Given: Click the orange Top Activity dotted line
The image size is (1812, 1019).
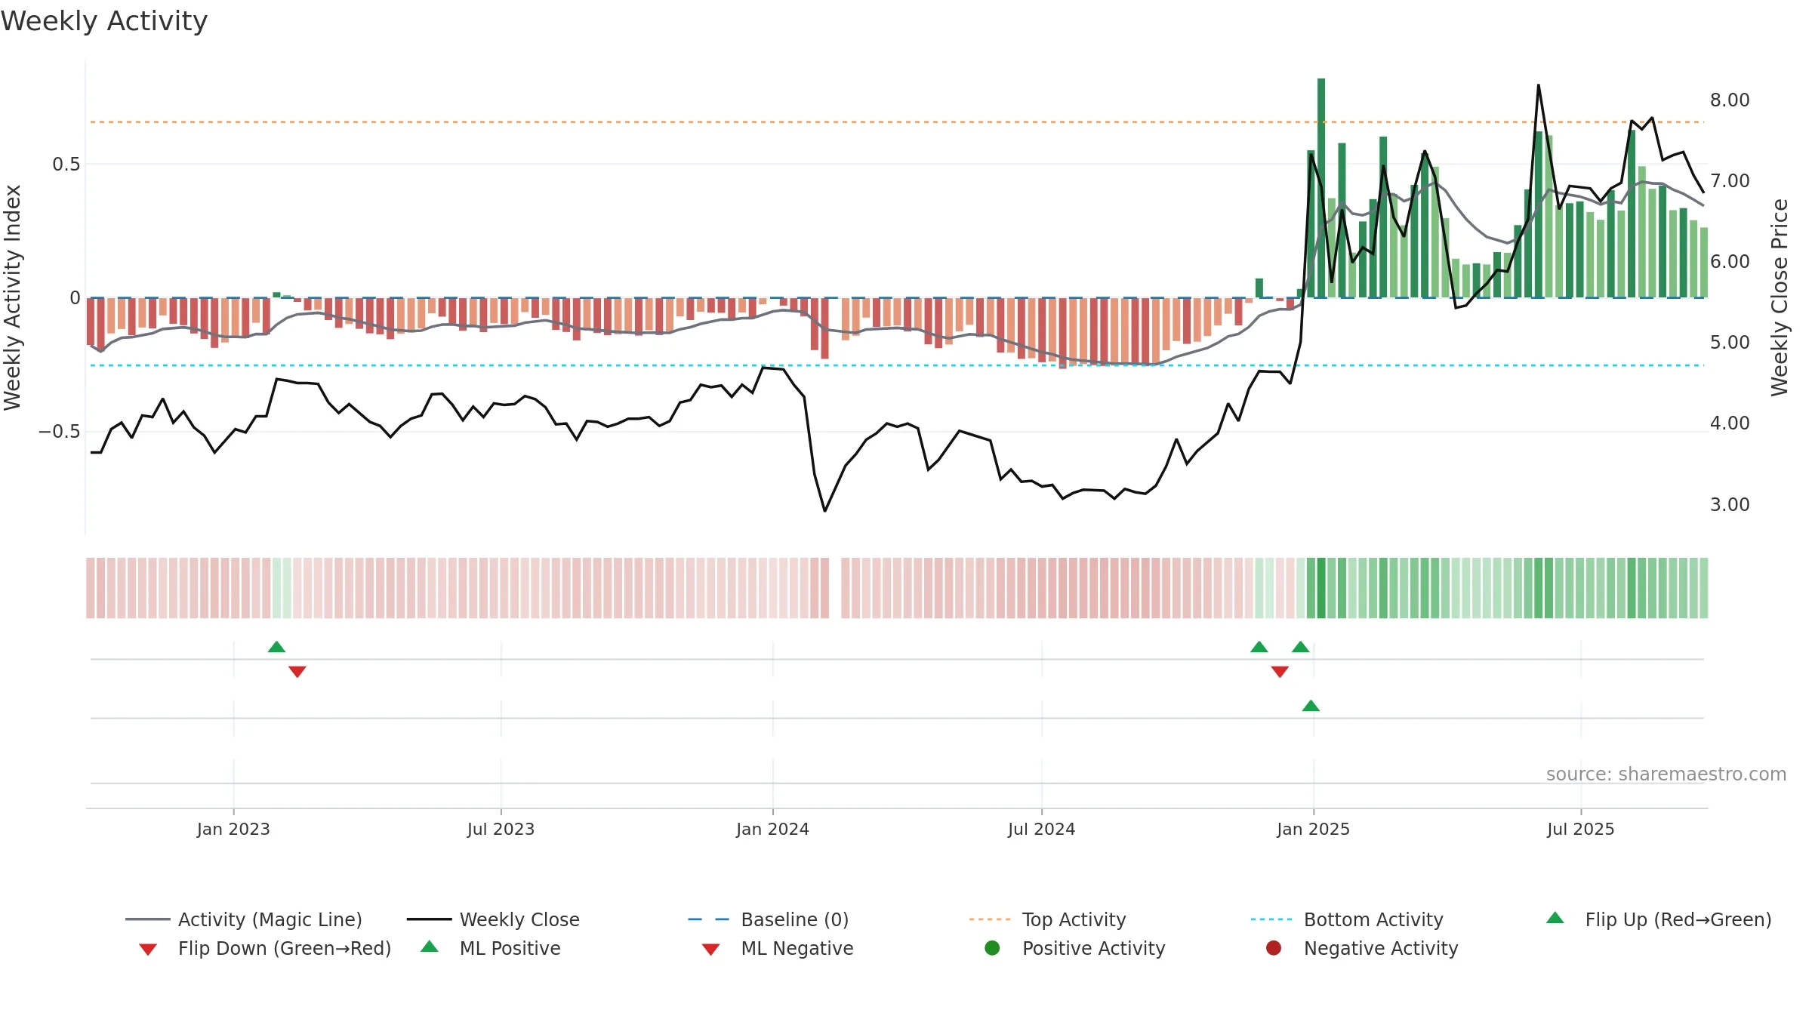Looking at the screenshot, I should click(897, 122).
